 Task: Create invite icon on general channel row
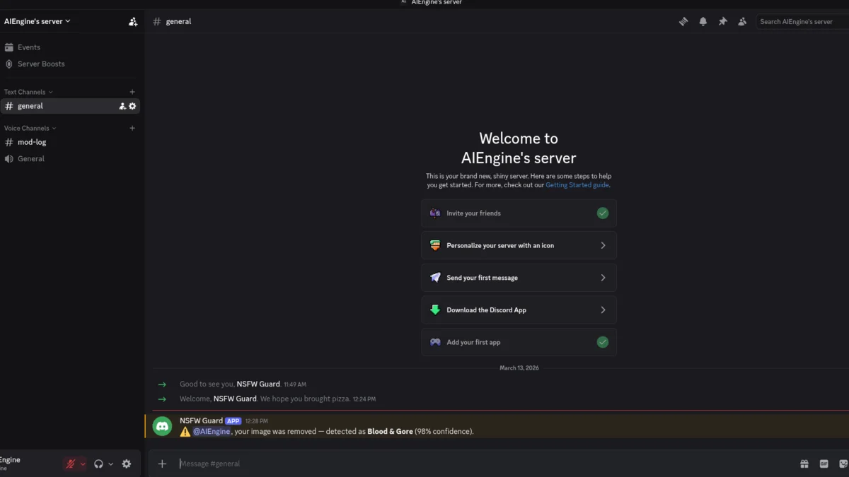click(122, 106)
